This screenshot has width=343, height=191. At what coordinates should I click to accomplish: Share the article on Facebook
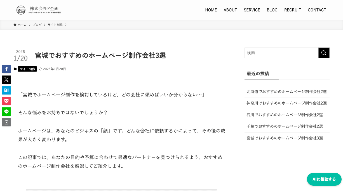coord(6,69)
